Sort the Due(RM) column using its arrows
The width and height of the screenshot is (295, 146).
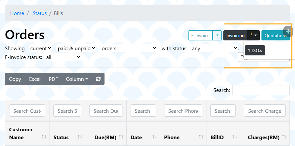point(121,137)
